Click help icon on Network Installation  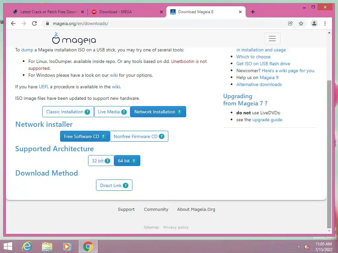[179, 112]
